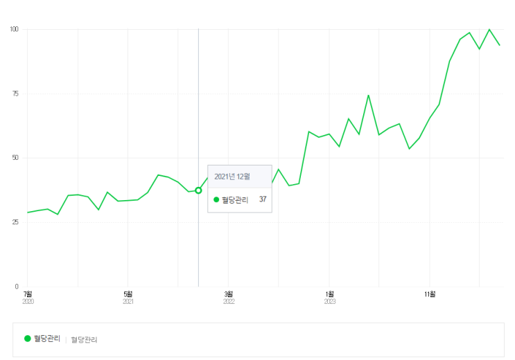Screen dimensions: 515x360
Task: Click the 50 y-axis label
Action: coord(15,158)
